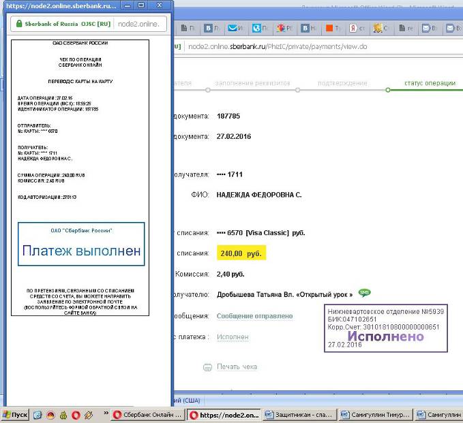Click the SMS bubble icon next to message
The width and height of the screenshot is (463, 423).
click(365, 293)
